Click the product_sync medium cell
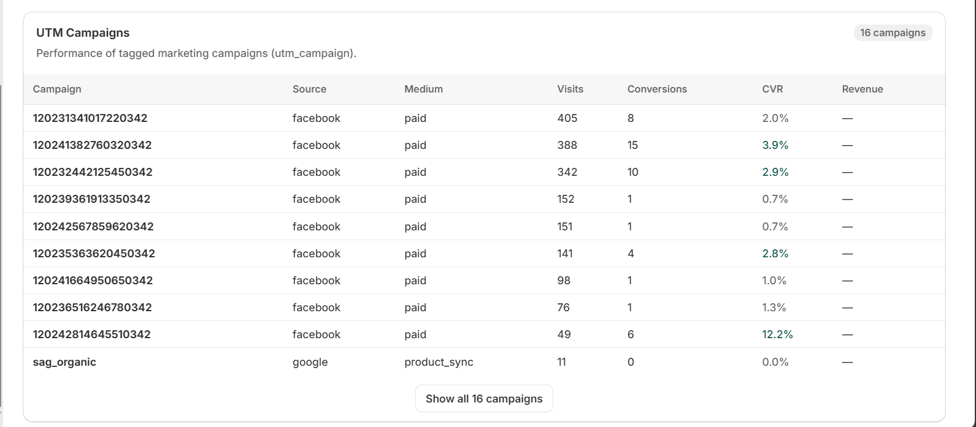 coord(439,362)
